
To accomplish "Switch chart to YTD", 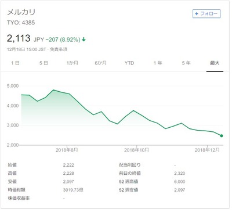I will tap(129, 63).
